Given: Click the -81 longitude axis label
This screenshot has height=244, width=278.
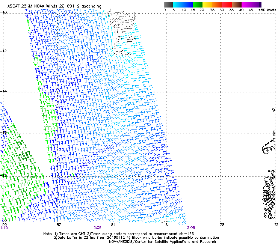Looking at the screenshot, I should tap(166, 225).
